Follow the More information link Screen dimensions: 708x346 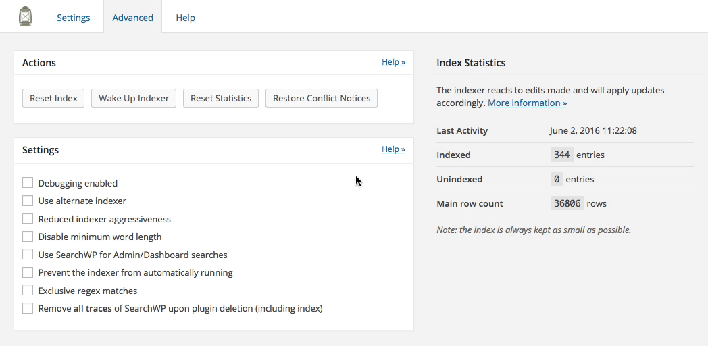tap(528, 103)
